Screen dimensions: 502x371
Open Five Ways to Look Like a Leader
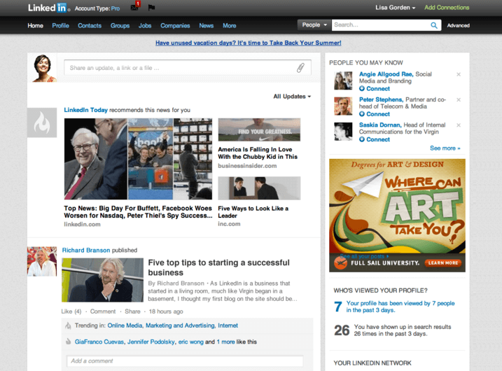(253, 212)
